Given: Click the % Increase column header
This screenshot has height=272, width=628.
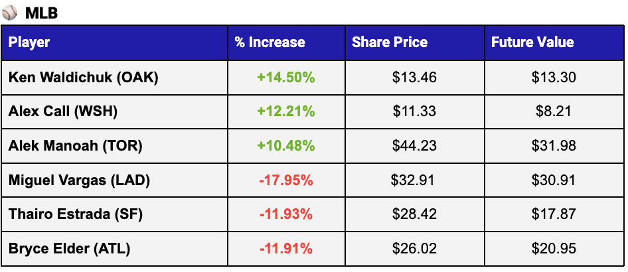Looking at the screenshot, I should click(270, 42).
